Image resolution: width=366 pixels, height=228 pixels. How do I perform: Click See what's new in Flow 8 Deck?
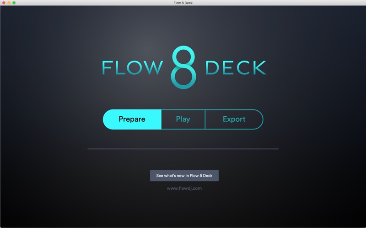point(184,176)
